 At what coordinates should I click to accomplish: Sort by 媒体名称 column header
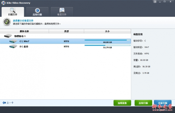(24, 31)
